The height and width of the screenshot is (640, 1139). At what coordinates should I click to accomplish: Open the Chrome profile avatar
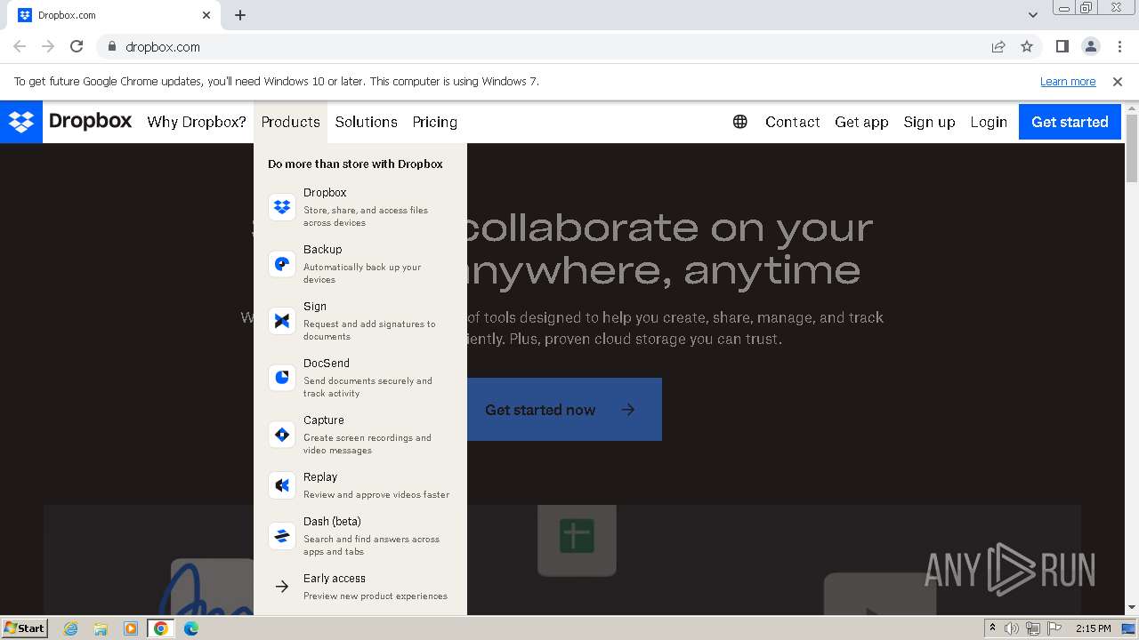(1091, 47)
